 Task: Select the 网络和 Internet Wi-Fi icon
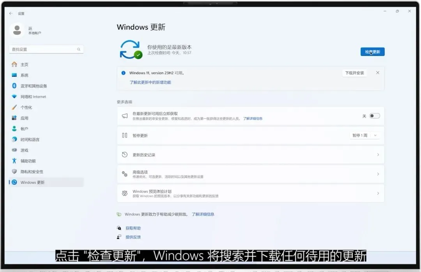(x=14, y=96)
